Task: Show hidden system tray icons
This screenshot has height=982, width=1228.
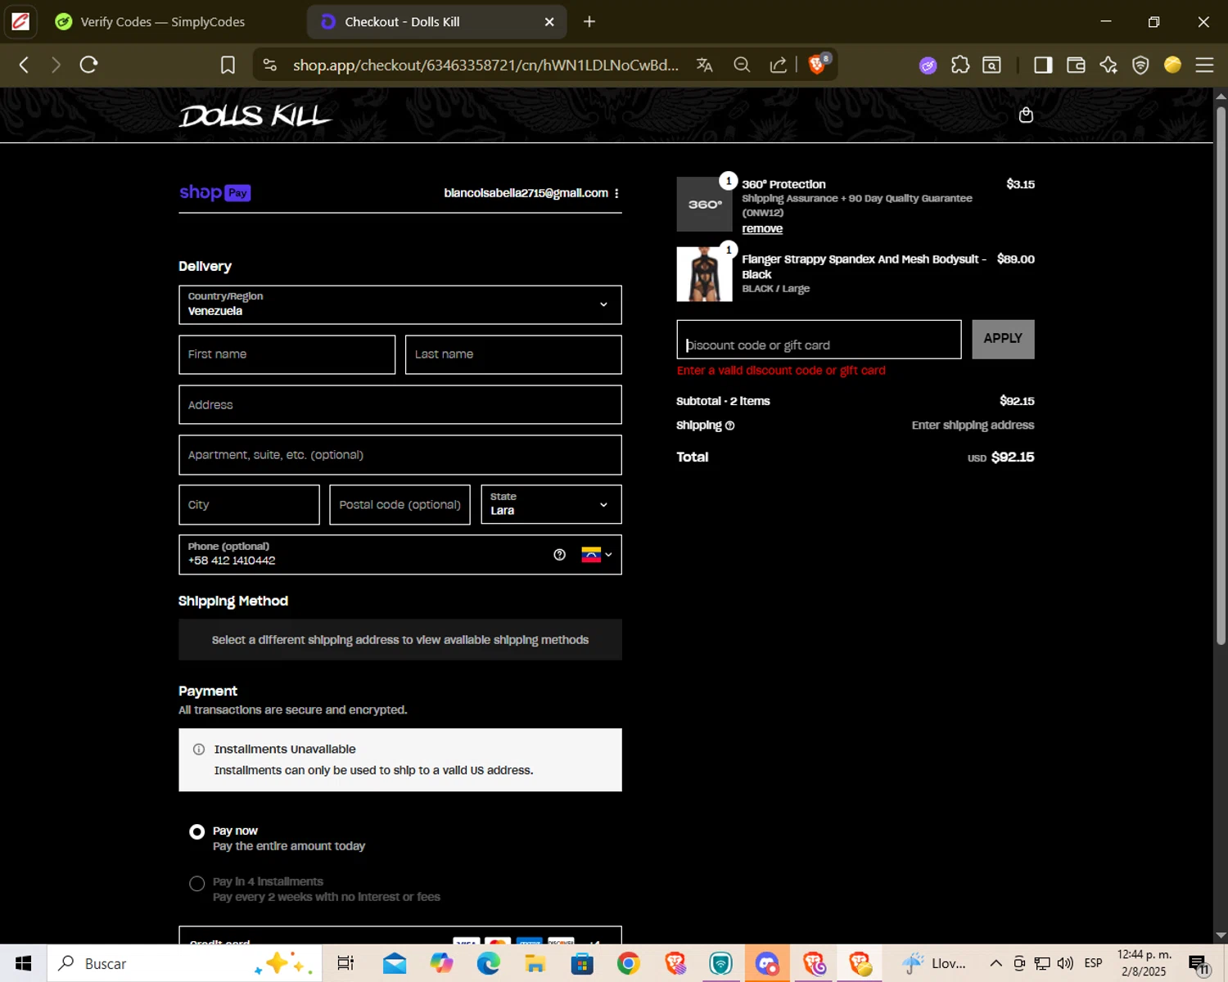Action: (995, 963)
